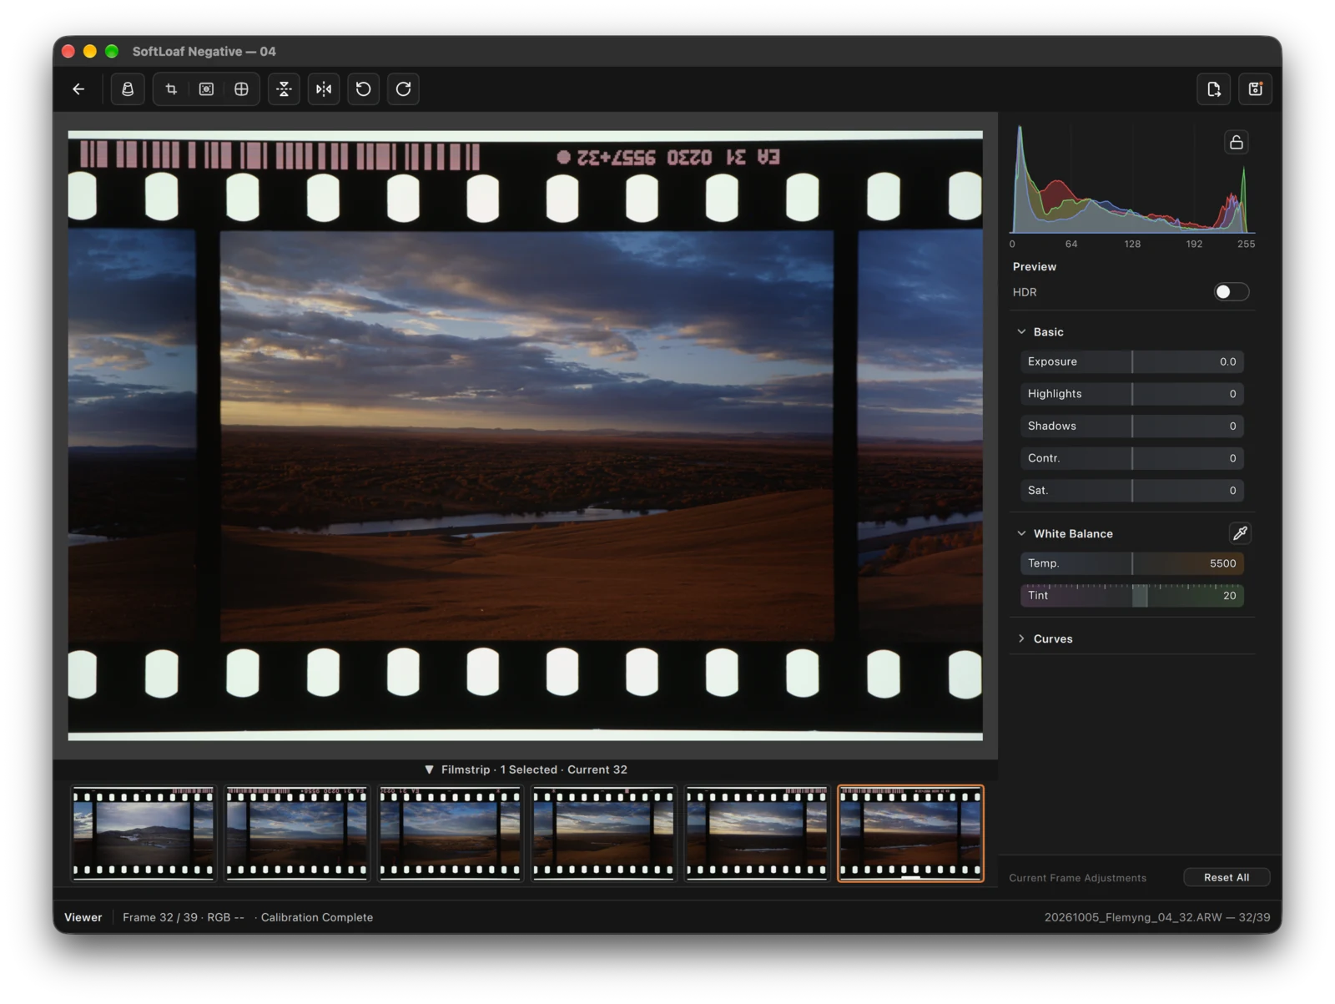The image size is (1335, 1004).
Task: Collapse the Basic section
Action: pyautogui.click(x=1021, y=332)
